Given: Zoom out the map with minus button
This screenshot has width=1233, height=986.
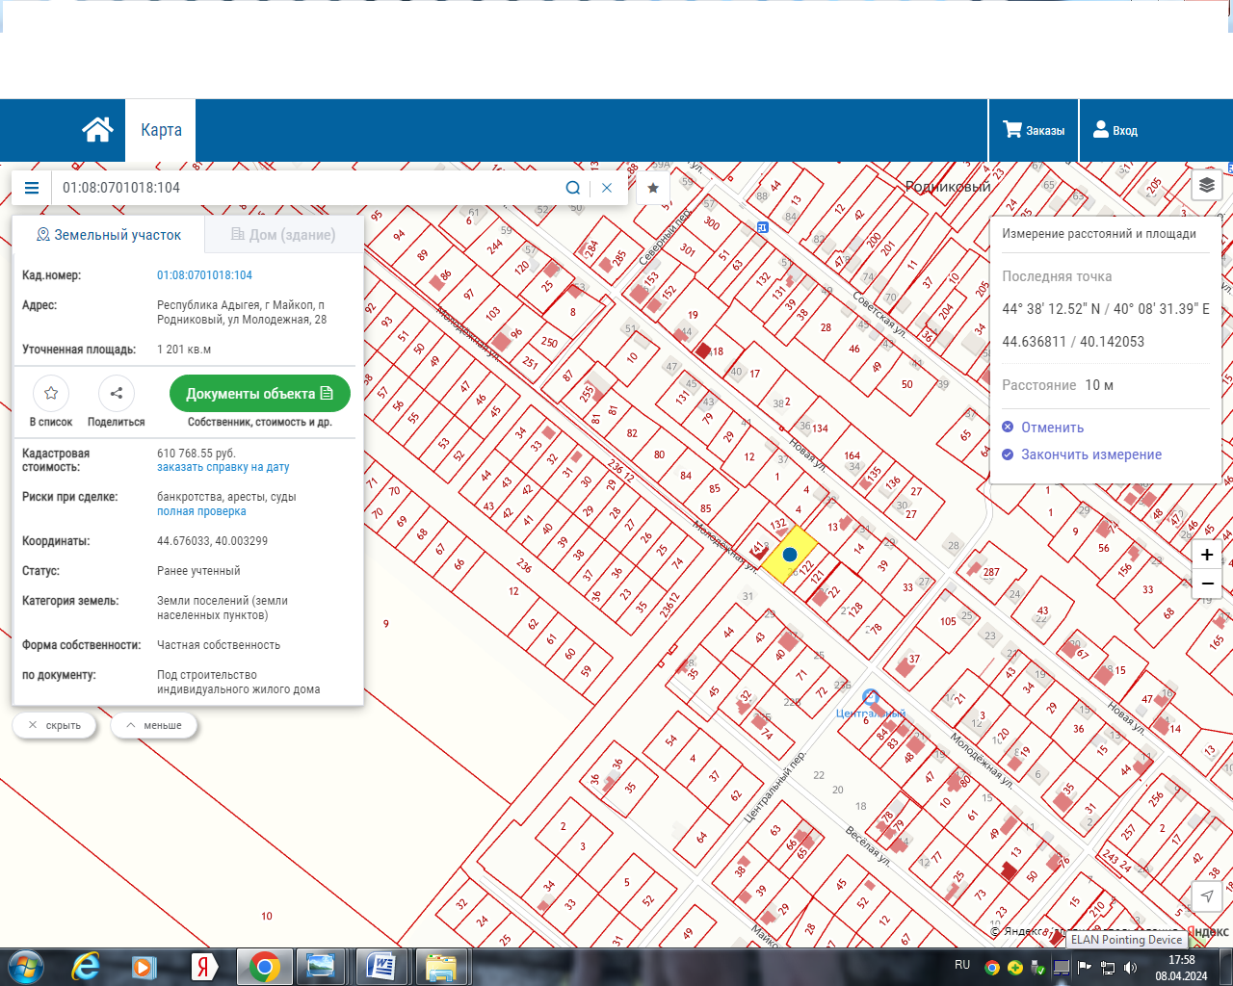Looking at the screenshot, I should (1207, 584).
